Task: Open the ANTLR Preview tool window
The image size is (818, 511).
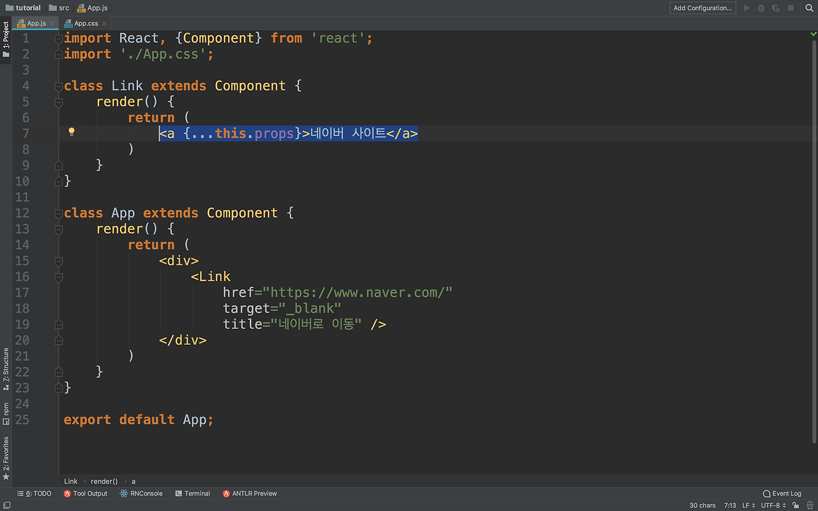Action: (250, 493)
